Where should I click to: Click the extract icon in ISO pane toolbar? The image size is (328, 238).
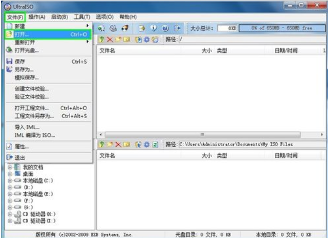pyautogui.click(x=138, y=39)
